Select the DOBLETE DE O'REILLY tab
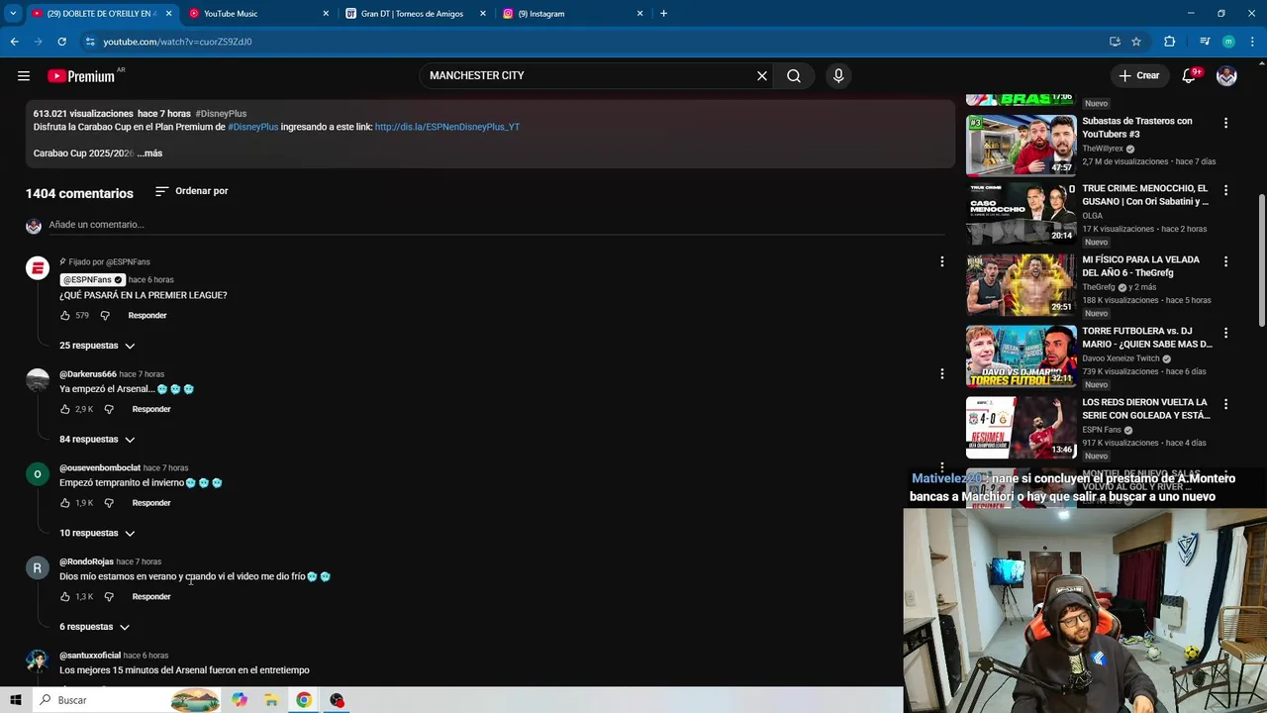The height and width of the screenshot is (713, 1267). pos(100,14)
